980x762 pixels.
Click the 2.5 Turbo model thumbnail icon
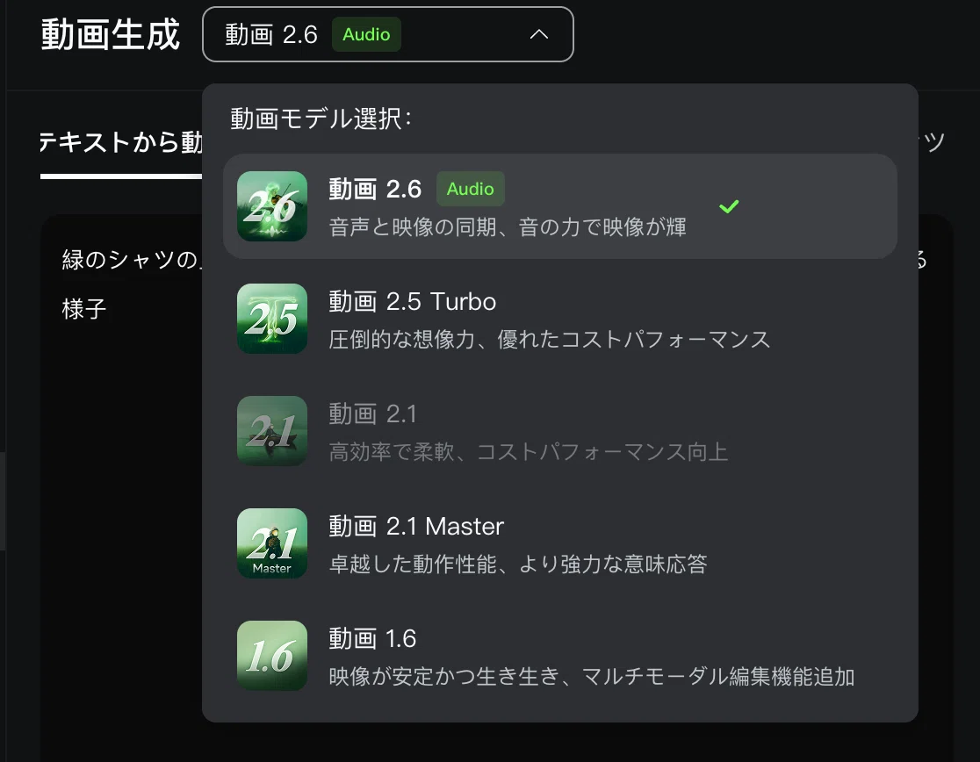tap(272, 319)
